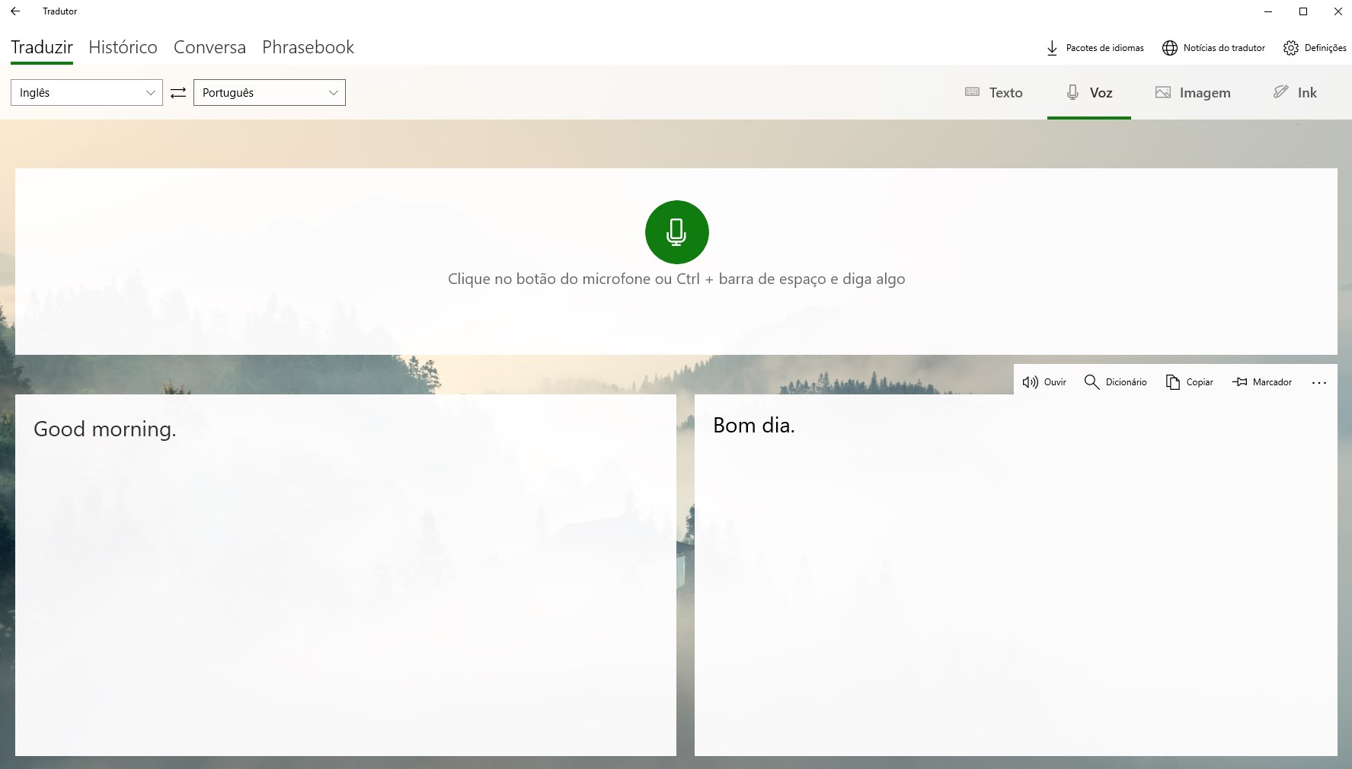This screenshot has height=769, width=1352.
Task: Click the microphone instruction hint text
Action: pyautogui.click(x=676, y=279)
